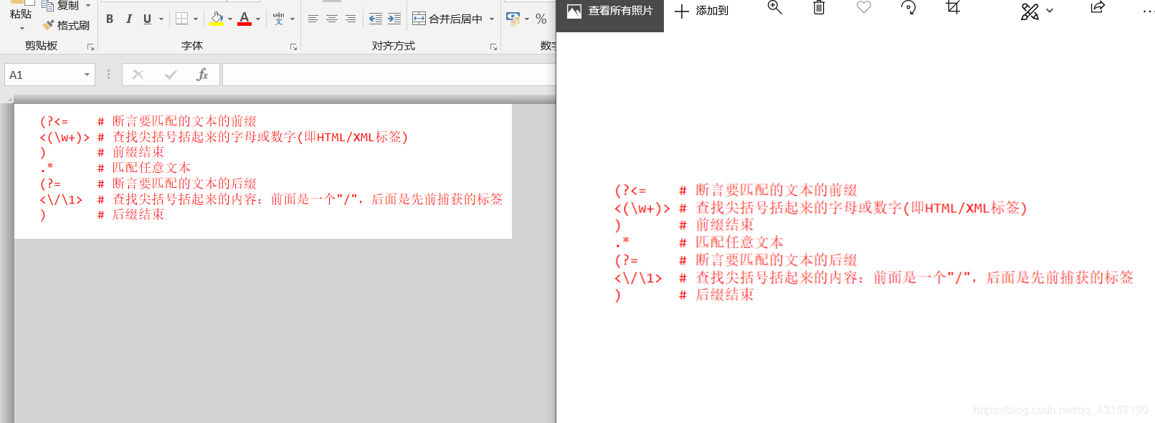Zoom the photo with the magnifier icon
This screenshot has height=423, width=1155.
pos(774,8)
